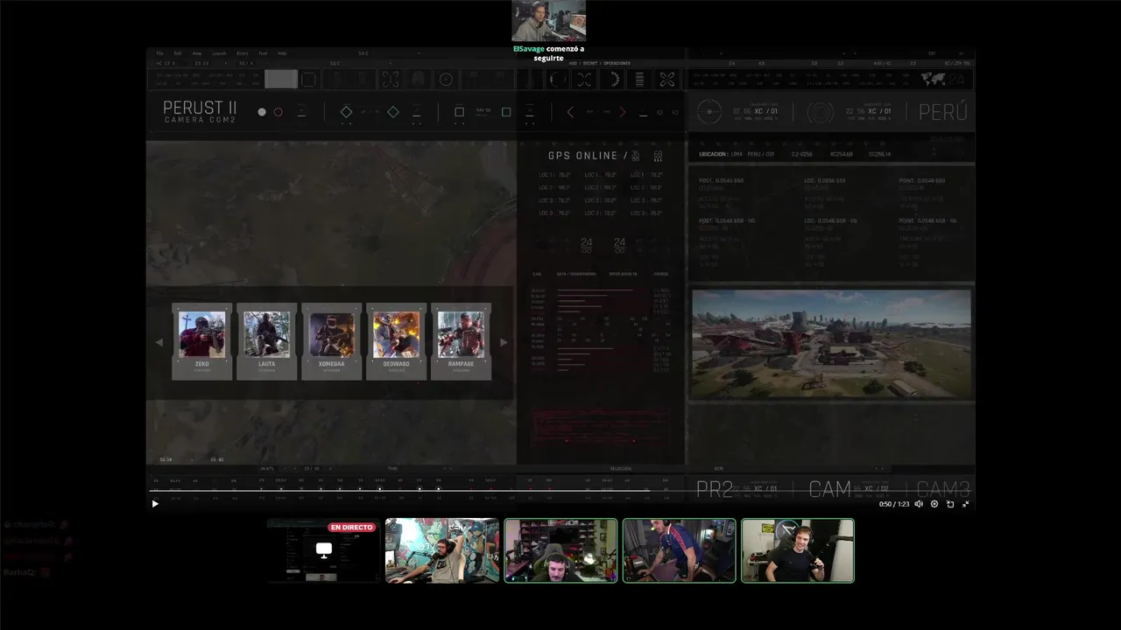Click the stacked lines toolbar icon
The image size is (1121, 630).
click(x=639, y=80)
